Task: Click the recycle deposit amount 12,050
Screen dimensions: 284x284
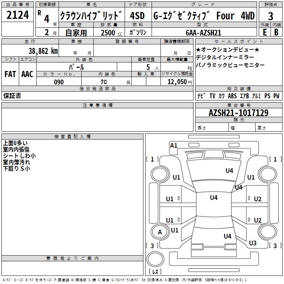Action: 177,82
